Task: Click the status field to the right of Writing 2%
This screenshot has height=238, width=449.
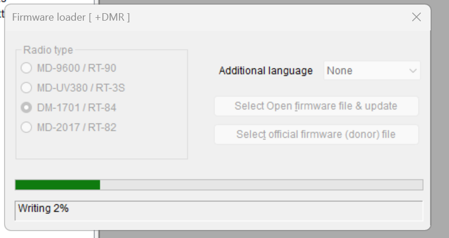Action: pyautogui.click(x=247, y=210)
